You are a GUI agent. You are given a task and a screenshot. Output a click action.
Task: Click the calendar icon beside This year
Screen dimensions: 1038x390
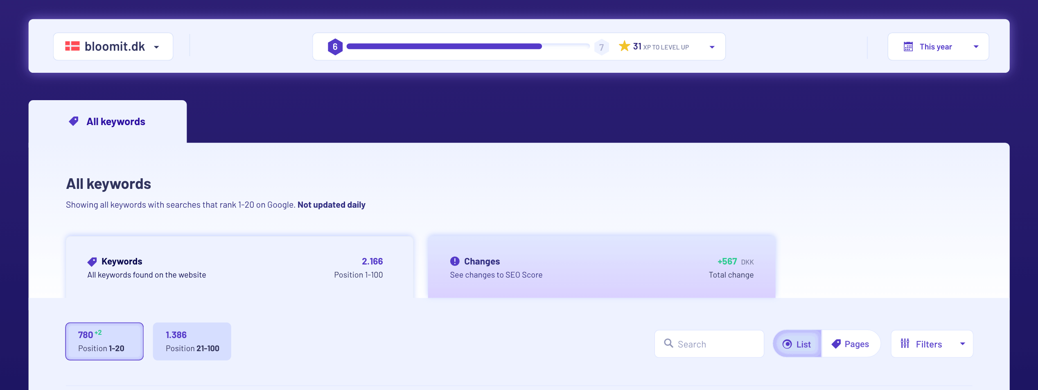(908, 47)
